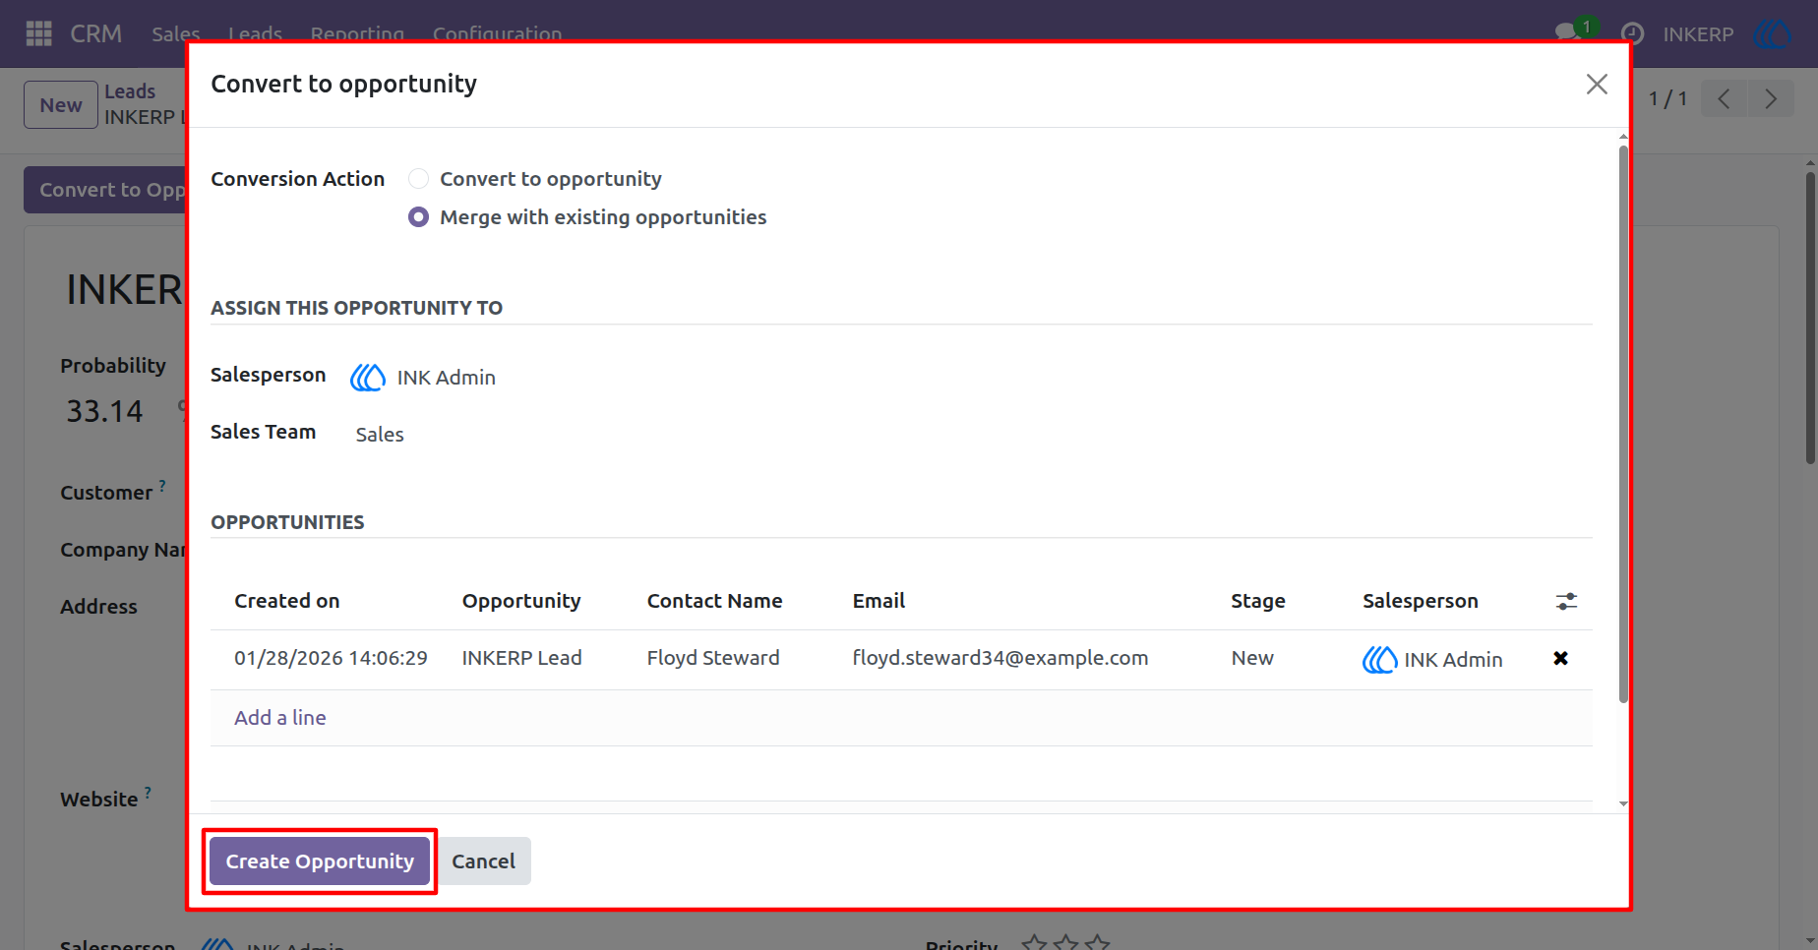Click the INKERP user avatar logo
Viewport: 1818px width, 950px height.
1772,33
